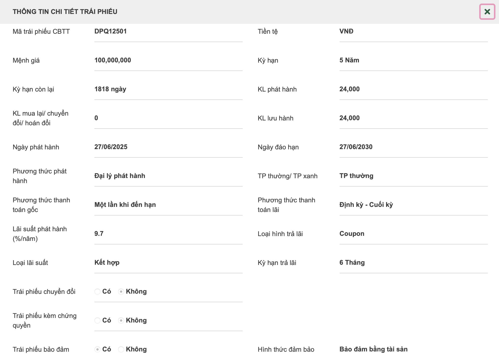Choose Không for Trái phiếu kèm chứng quyền
Viewport: 499px width, 356px height.
121,321
